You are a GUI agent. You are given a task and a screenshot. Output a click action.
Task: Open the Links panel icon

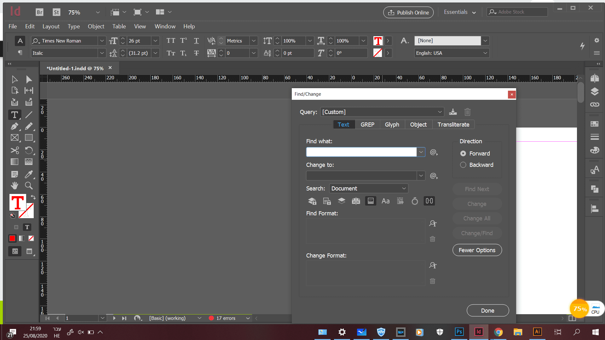[x=595, y=105]
